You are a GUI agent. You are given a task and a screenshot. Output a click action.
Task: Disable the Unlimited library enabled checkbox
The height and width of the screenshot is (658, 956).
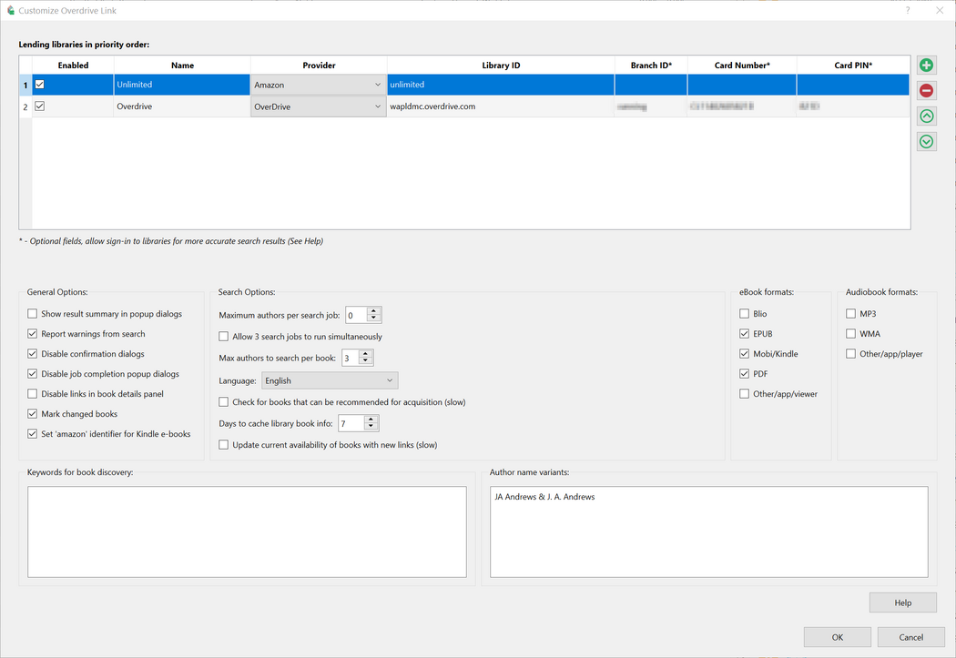[x=40, y=85]
